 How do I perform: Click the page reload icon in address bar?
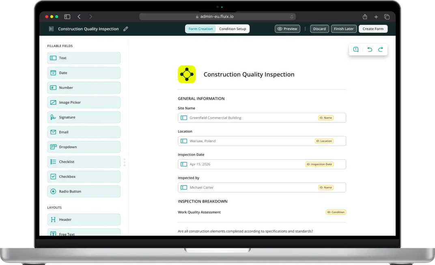[x=291, y=17]
